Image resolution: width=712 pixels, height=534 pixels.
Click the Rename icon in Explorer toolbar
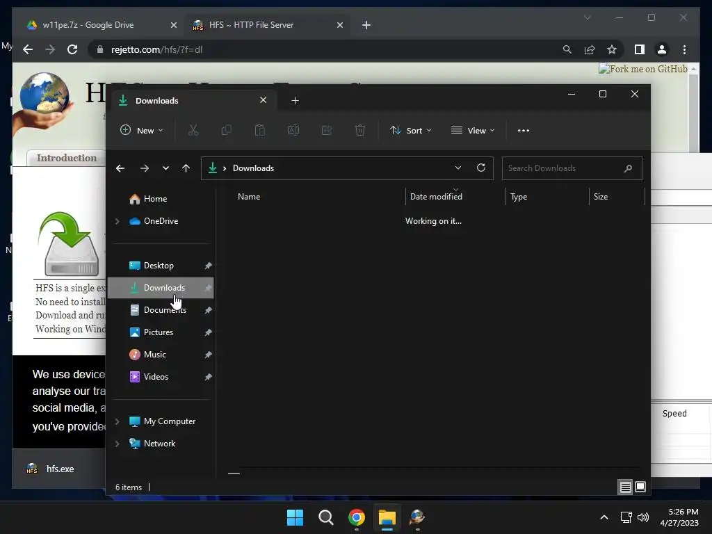pyautogui.click(x=293, y=130)
